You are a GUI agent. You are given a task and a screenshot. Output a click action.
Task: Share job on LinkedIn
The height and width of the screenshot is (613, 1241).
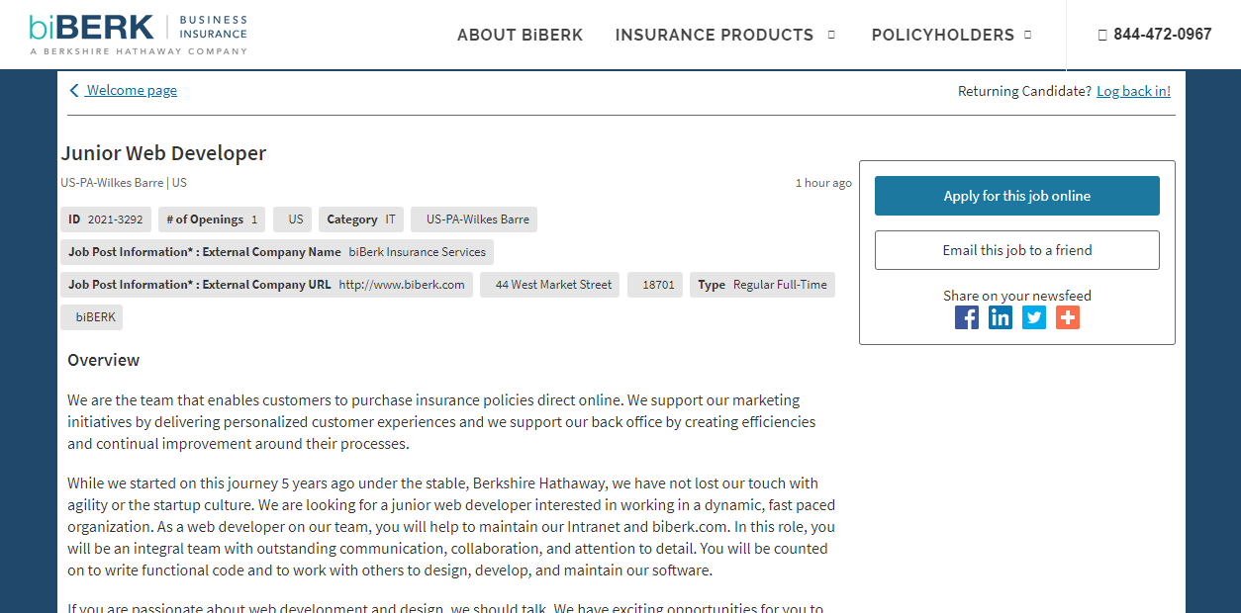tap(1001, 317)
